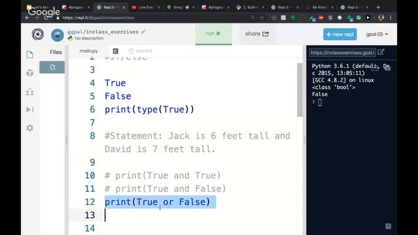Open the gpal user avatar
Image resolution: width=418 pixels, height=235 pixels.
pos(57,35)
